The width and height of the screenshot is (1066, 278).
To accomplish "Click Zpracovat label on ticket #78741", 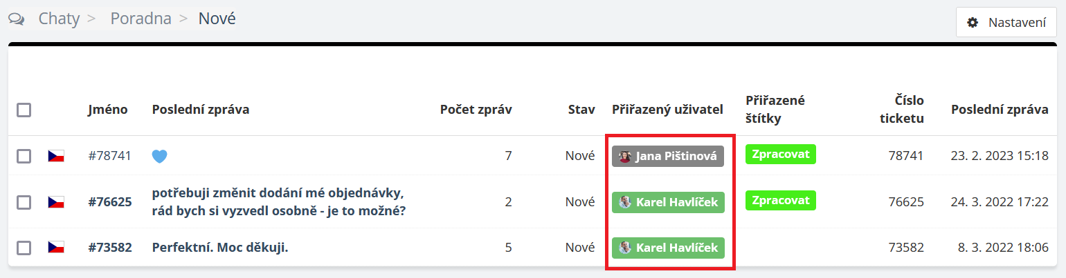I will [x=781, y=155].
